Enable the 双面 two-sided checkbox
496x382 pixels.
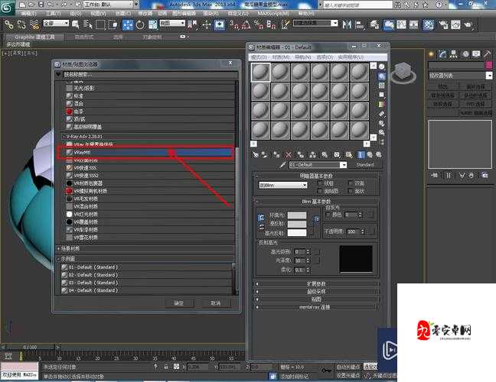pyautogui.click(x=351, y=183)
